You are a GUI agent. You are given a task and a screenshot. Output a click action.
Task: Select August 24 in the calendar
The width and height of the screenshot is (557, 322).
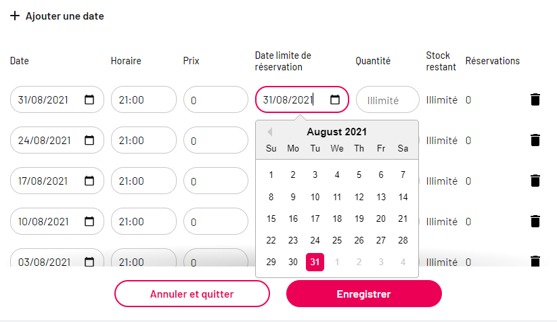[315, 240]
